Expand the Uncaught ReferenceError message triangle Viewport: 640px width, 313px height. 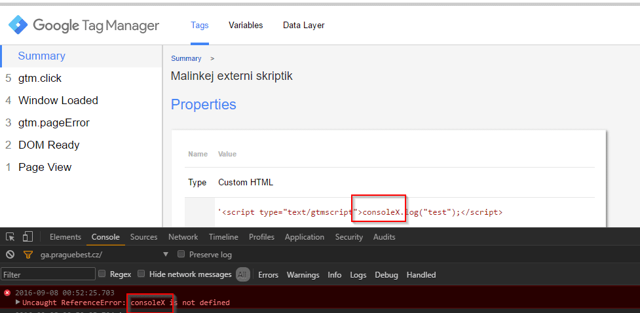(18, 303)
